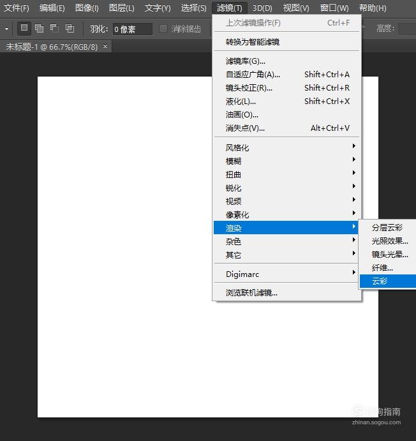Open 液化(L)... liquify filter
The height and width of the screenshot is (441, 416).
286,101
